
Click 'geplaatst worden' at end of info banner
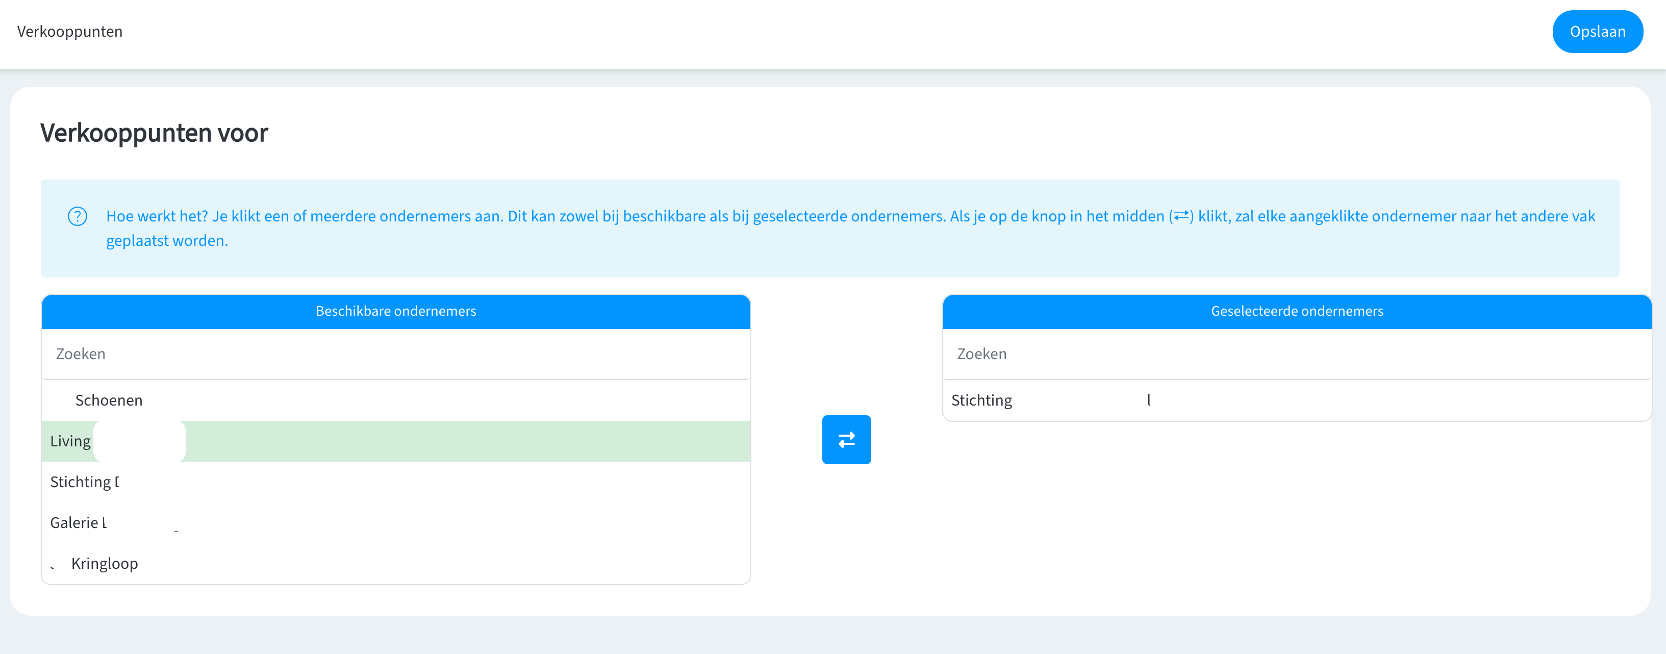click(166, 241)
